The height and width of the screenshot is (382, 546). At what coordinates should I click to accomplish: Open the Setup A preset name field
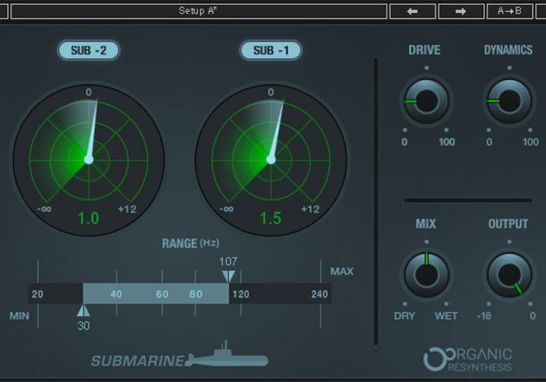point(199,11)
